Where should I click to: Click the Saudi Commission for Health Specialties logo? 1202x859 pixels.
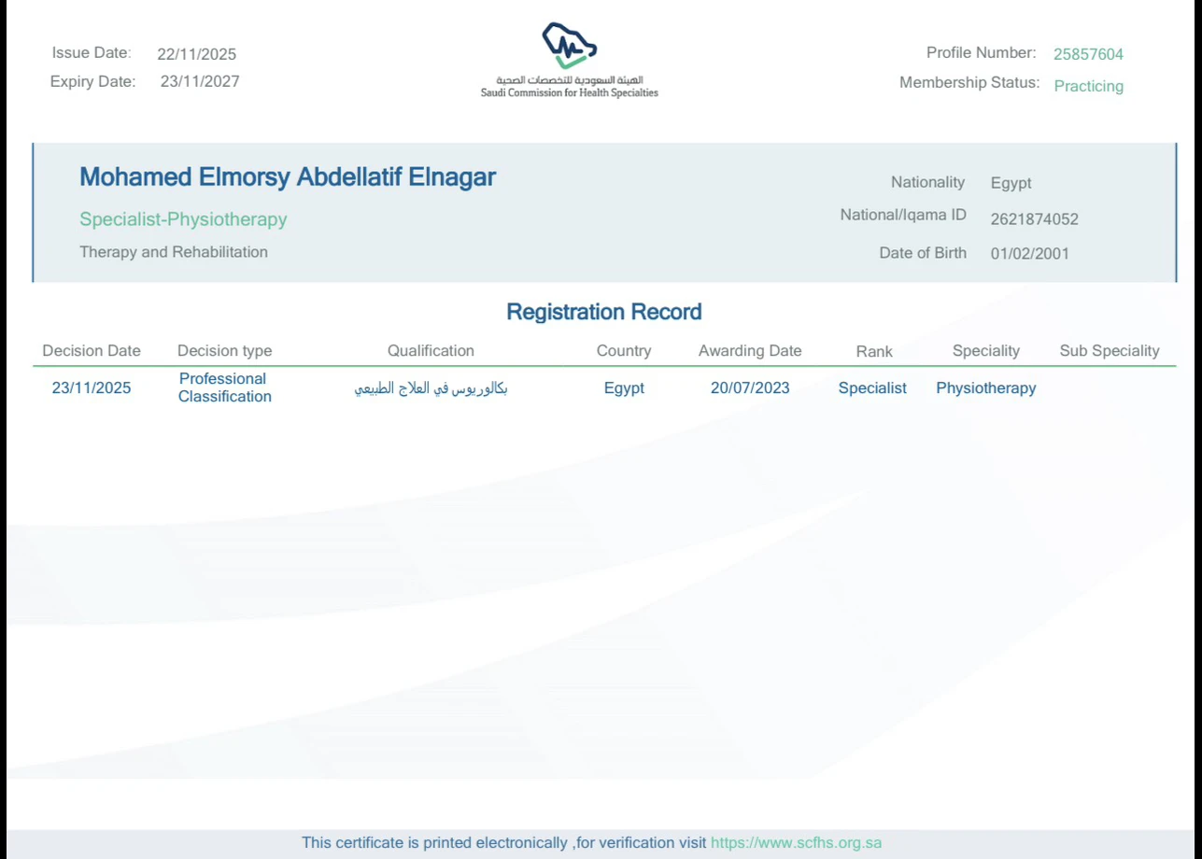point(569,60)
